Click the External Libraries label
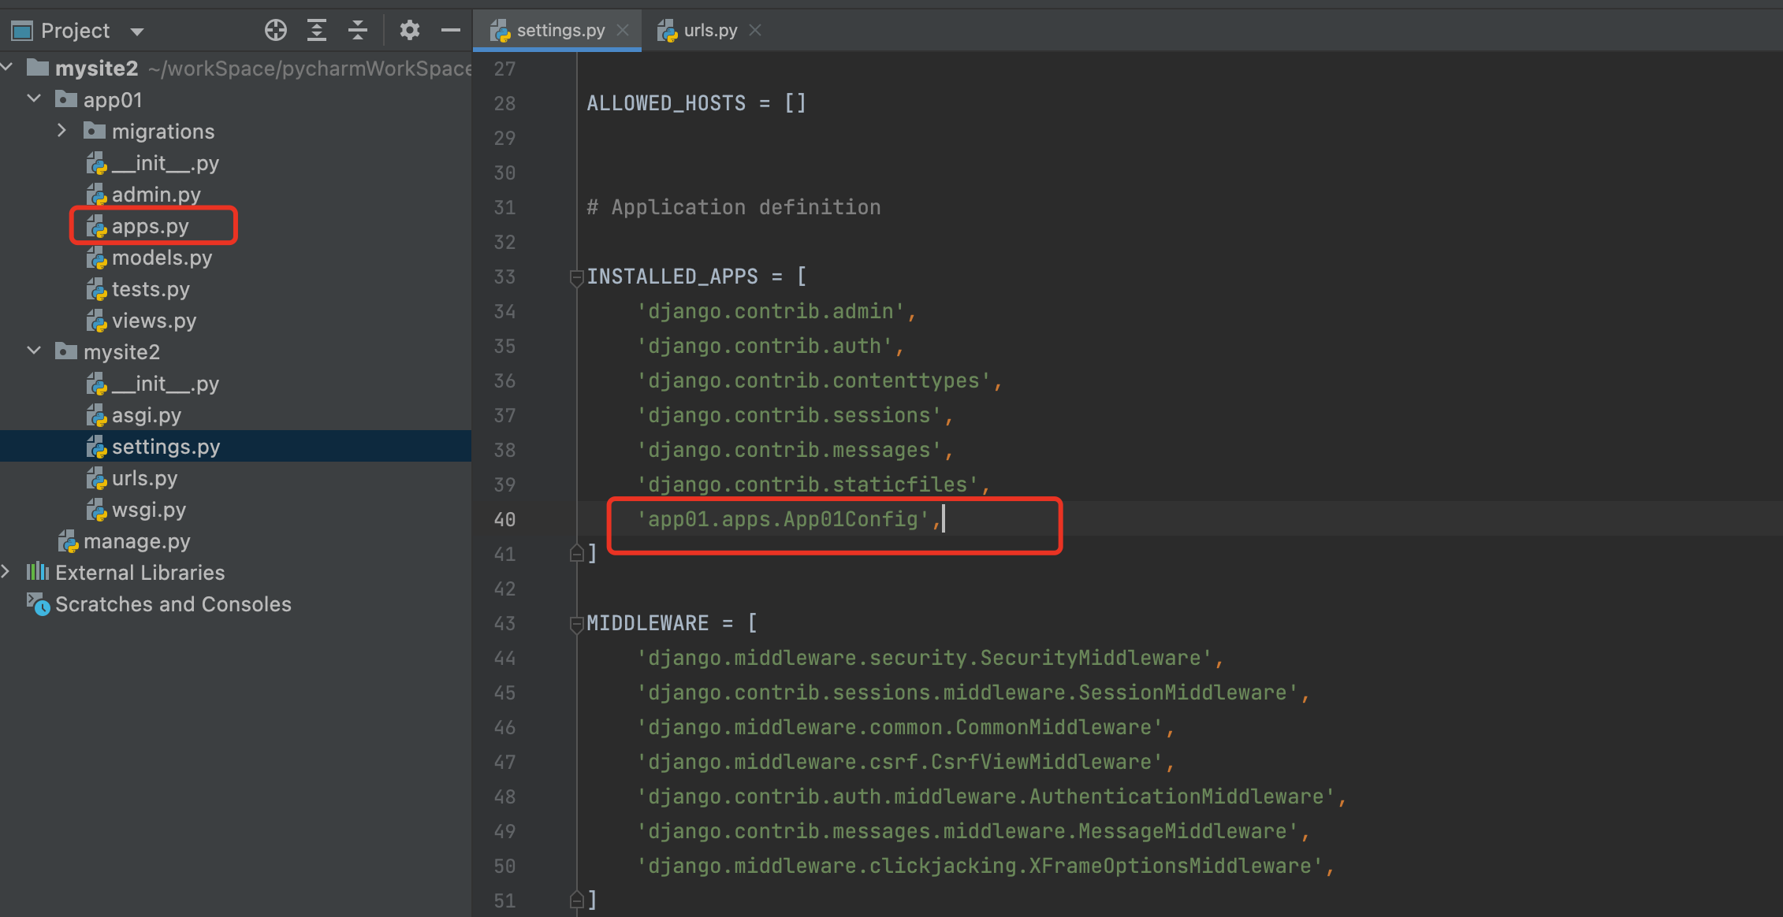 pyautogui.click(x=140, y=573)
